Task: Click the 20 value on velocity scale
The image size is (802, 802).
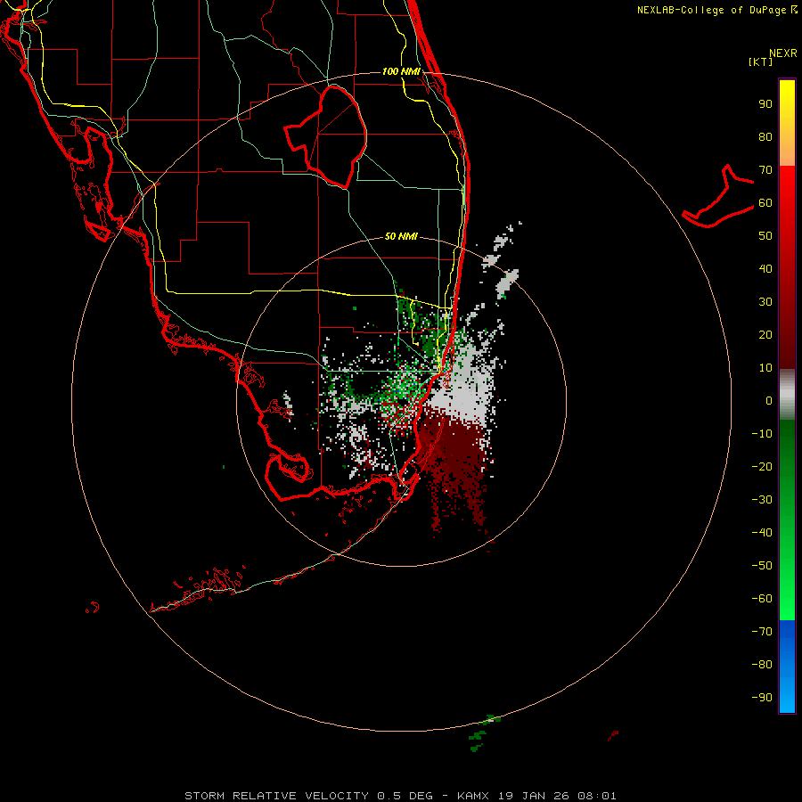Action: (x=765, y=334)
